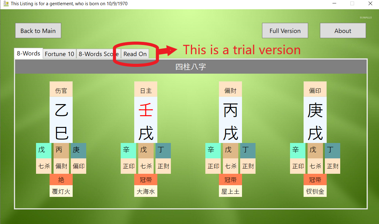Image resolution: width=379 pixels, height=224 pixels.
Task: Click the 钗钏金 element cell
Action: pyautogui.click(x=315, y=191)
